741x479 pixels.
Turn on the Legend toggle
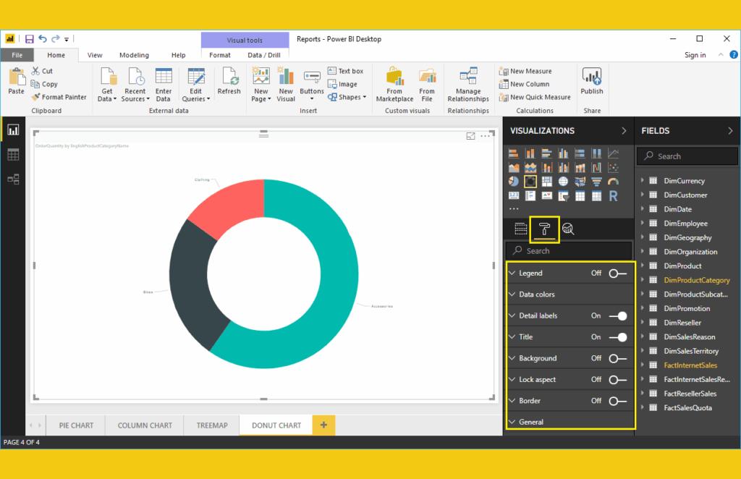tap(617, 274)
